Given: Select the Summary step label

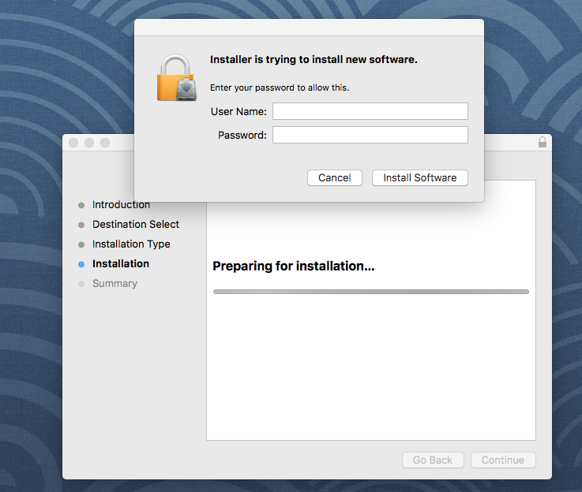Looking at the screenshot, I should click(x=115, y=284).
